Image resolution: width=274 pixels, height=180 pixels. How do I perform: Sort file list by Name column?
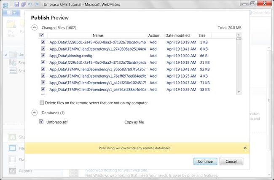[98, 35]
